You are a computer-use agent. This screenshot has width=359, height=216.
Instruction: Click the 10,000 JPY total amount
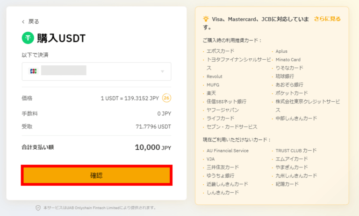click(x=153, y=147)
